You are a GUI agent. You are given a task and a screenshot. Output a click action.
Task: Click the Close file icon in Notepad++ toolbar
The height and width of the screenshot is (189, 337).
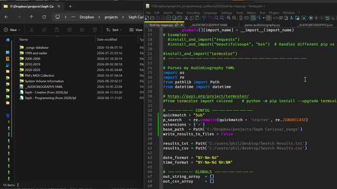(168, 18)
